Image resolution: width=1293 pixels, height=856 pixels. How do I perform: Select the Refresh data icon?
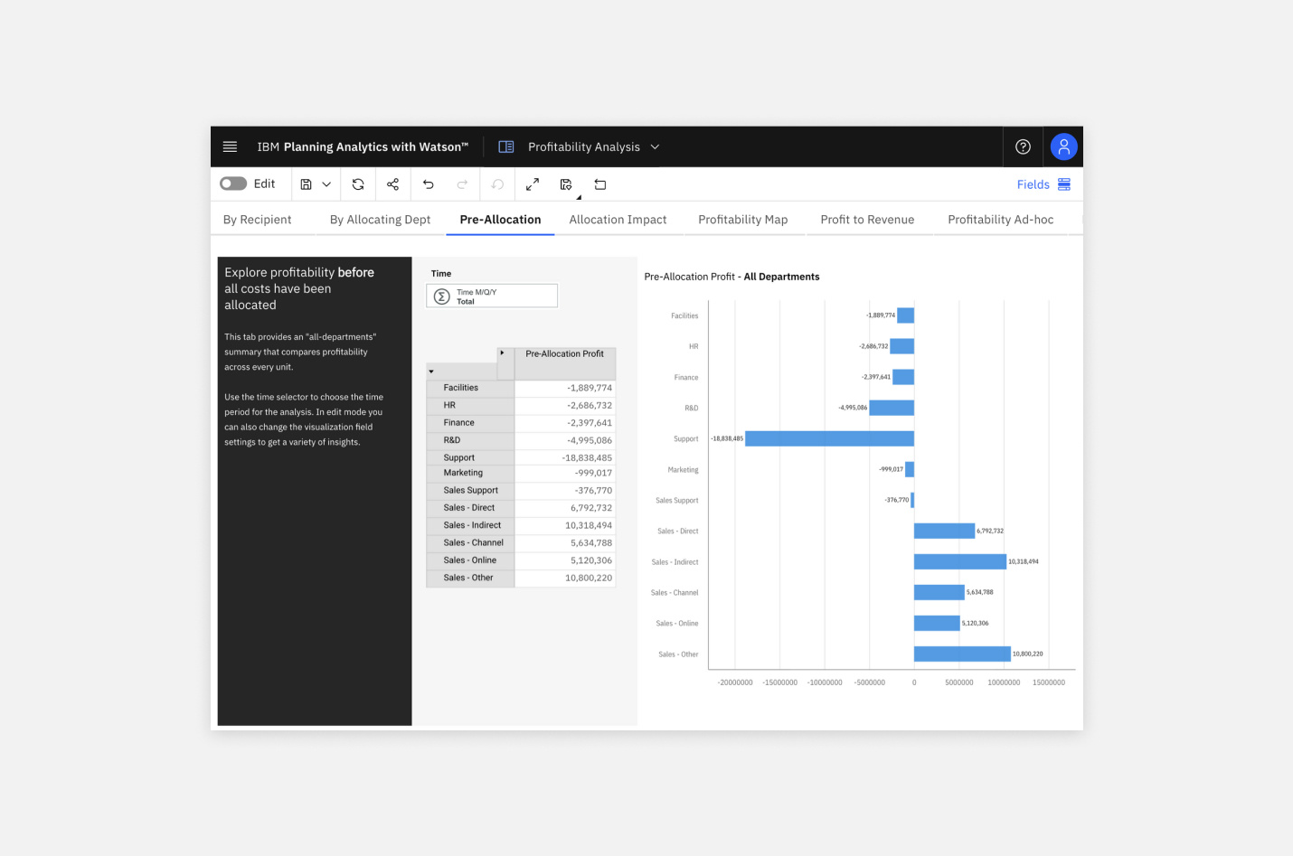coord(358,183)
